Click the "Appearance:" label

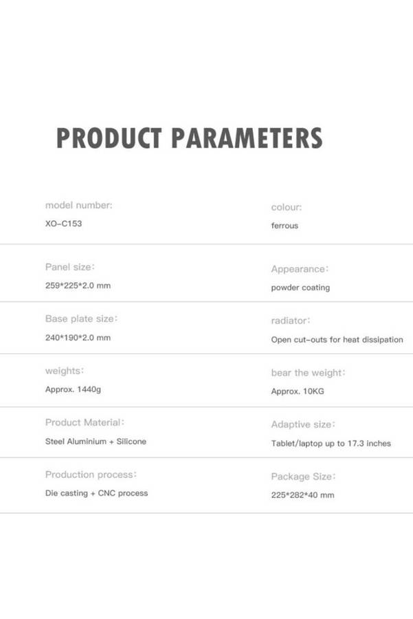pyautogui.click(x=300, y=269)
